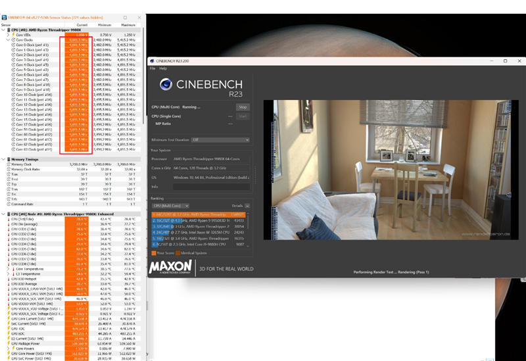
Task: Select the top orange 64C/128T ranking bar
Action: 199,214
